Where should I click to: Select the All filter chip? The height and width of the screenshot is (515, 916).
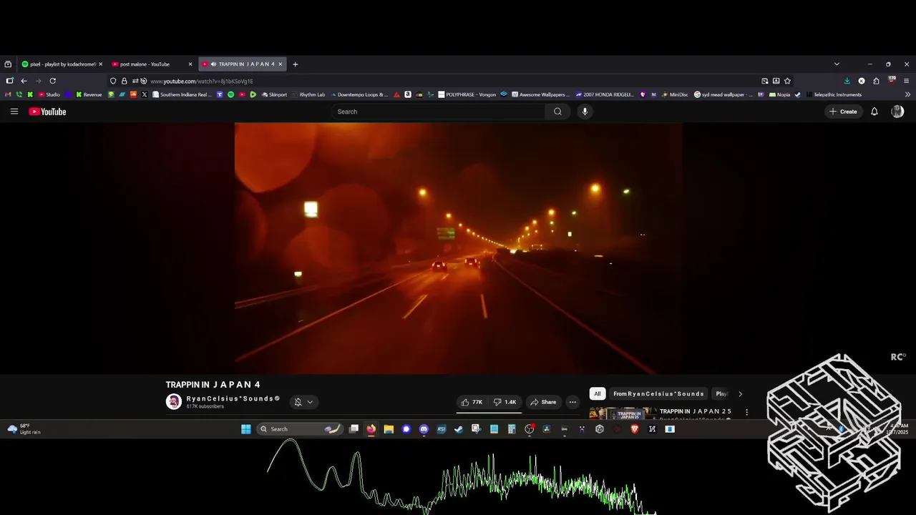597,394
